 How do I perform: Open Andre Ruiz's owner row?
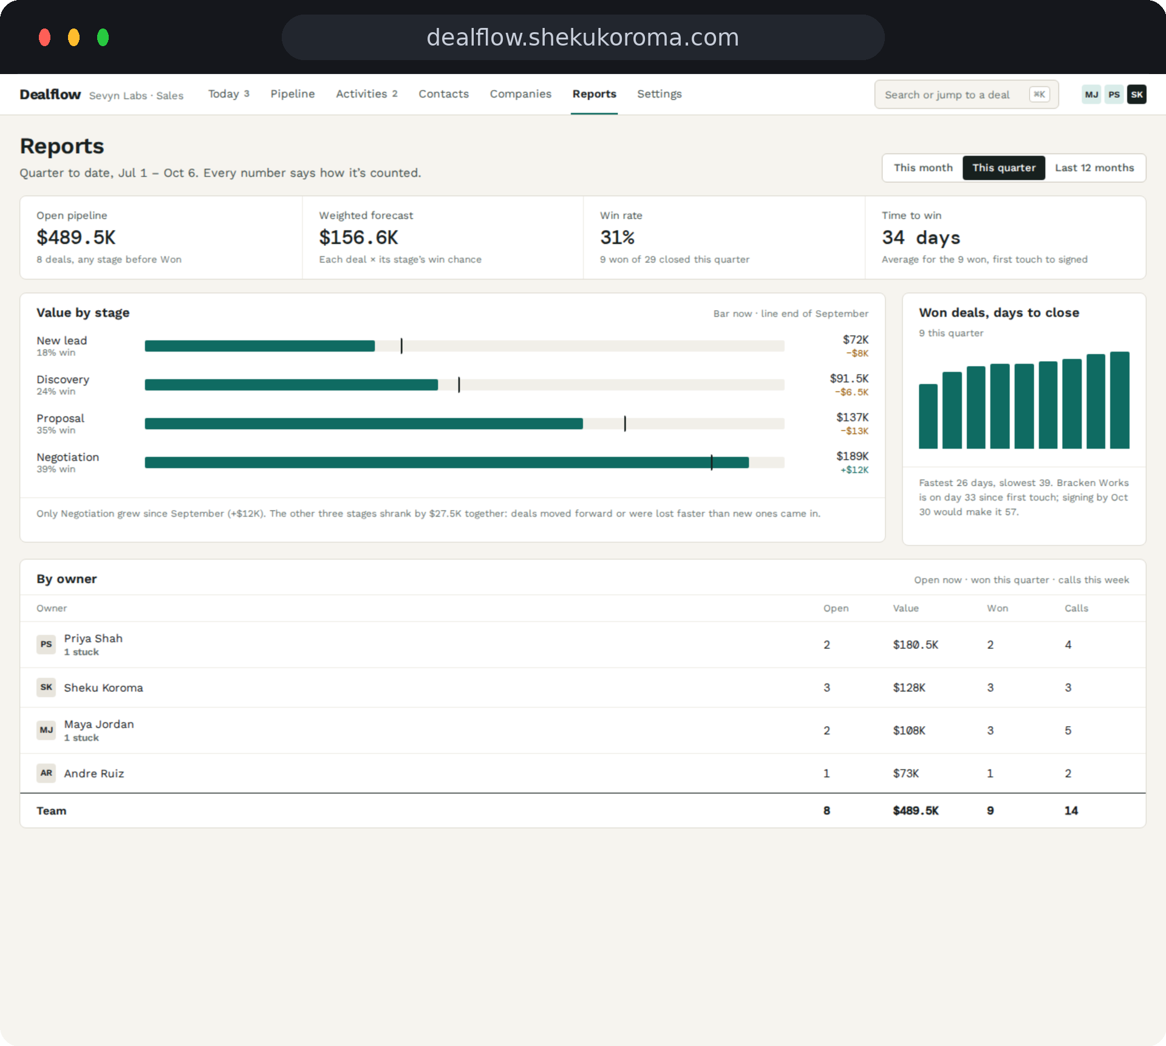tap(583, 773)
